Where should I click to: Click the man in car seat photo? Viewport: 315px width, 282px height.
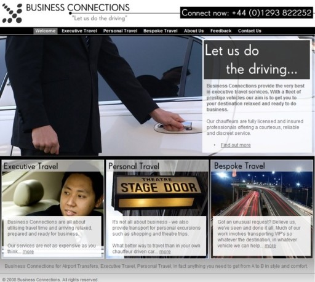point(53,194)
